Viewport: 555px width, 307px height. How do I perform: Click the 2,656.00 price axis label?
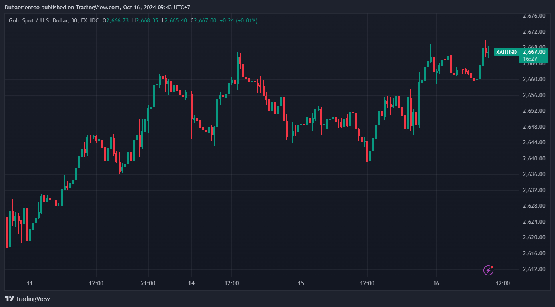click(x=534, y=95)
